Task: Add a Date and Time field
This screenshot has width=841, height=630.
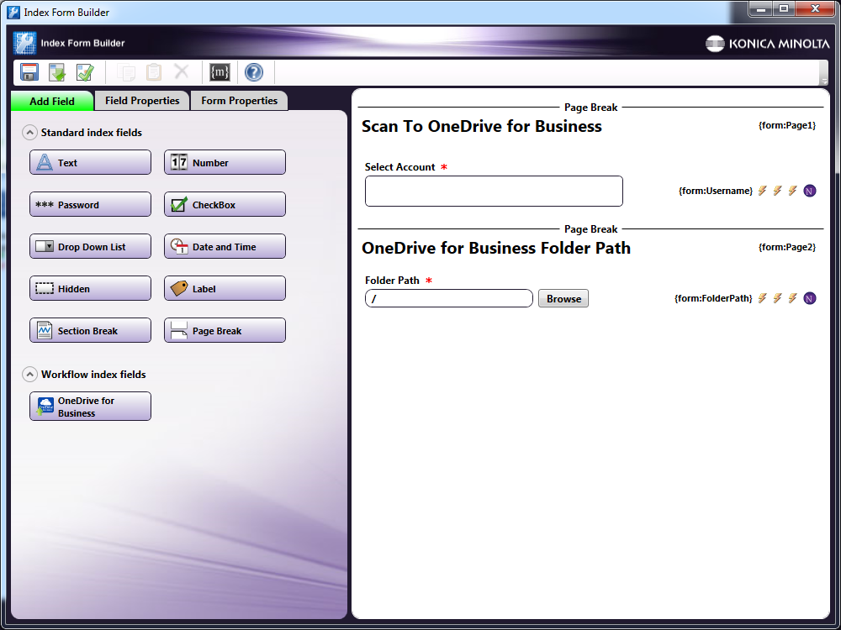Action: click(x=225, y=246)
